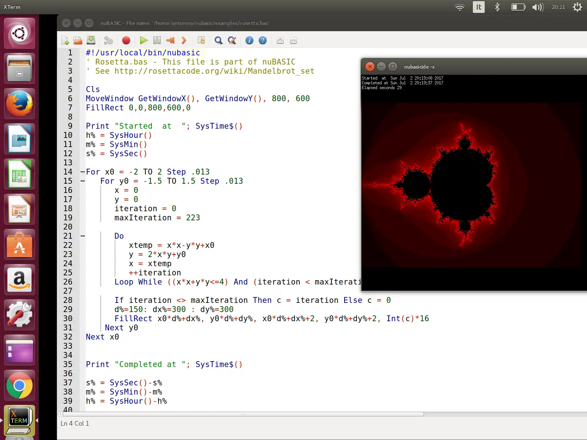587x440 pixels.
Task: Save the file using the download-arrow icon
Action: coord(91,40)
